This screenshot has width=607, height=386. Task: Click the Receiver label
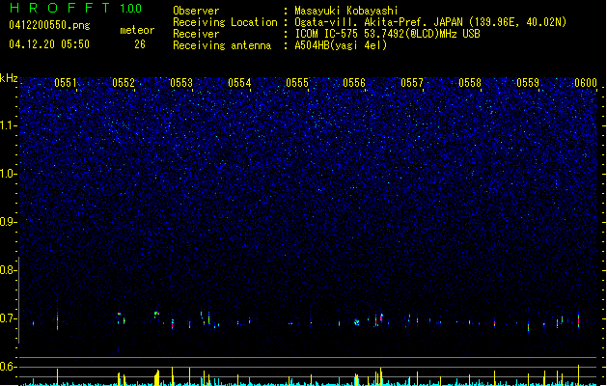click(196, 34)
